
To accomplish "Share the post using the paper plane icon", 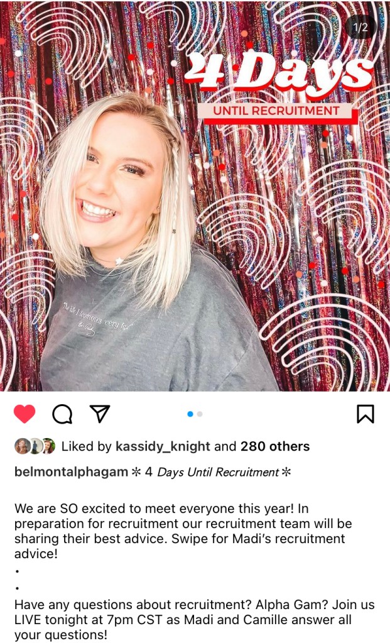I will click(100, 414).
